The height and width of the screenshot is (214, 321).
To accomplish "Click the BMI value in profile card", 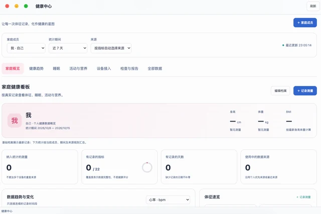I will pyautogui.click(x=289, y=122).
